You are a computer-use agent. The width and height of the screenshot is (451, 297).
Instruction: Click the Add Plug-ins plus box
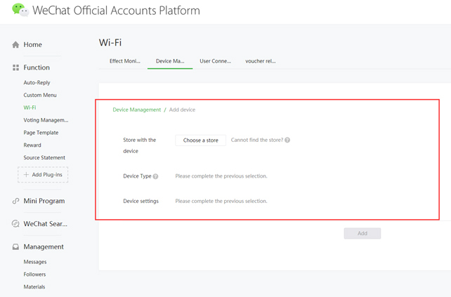pyautogui.click(x=43, y=175)
